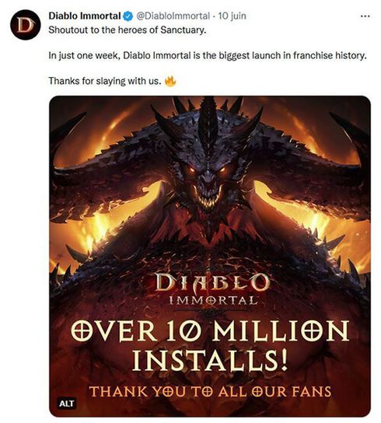Click the demon's glowing left eye
Image resolution: width=381 pixels, height=423 pixels.
[x=192, y=170]
